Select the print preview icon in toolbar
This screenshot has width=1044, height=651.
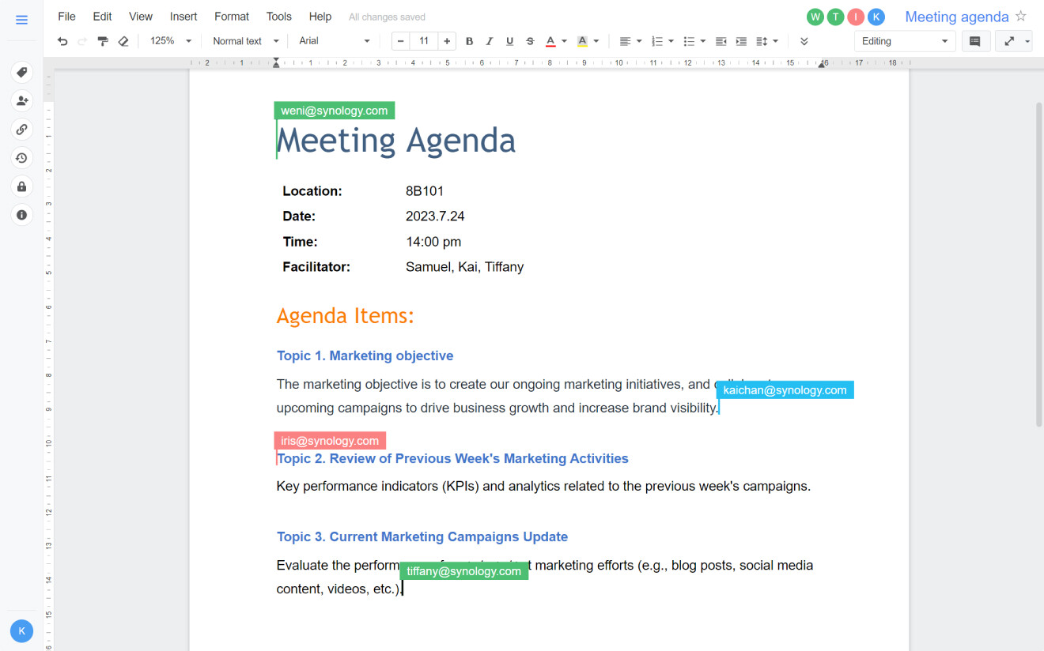point(103,40)
